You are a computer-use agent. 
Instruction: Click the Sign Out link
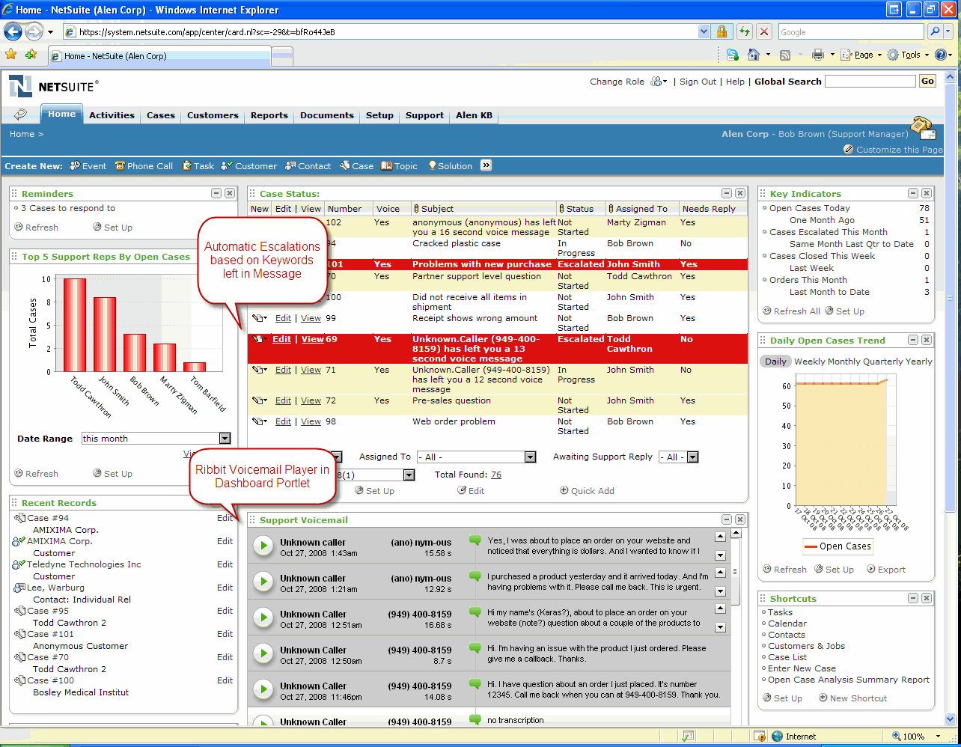pyautogui.click(x=698, y=82)
